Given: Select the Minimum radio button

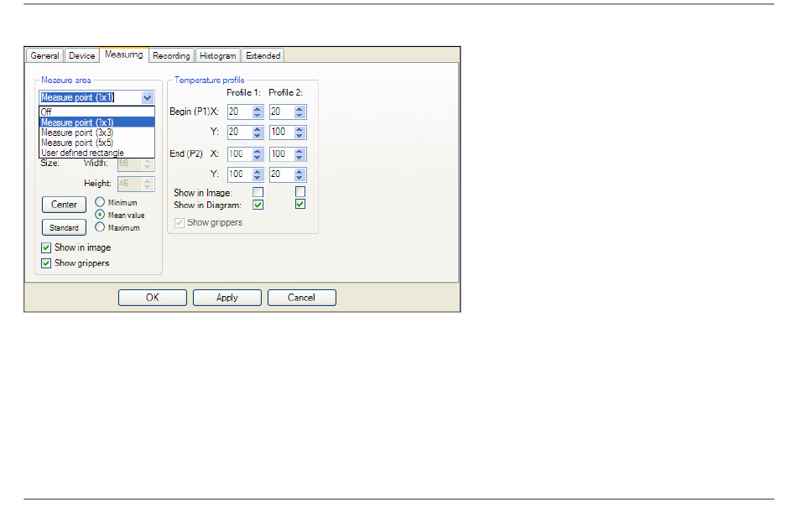Looking at the screenshot, I should point(100,202).
